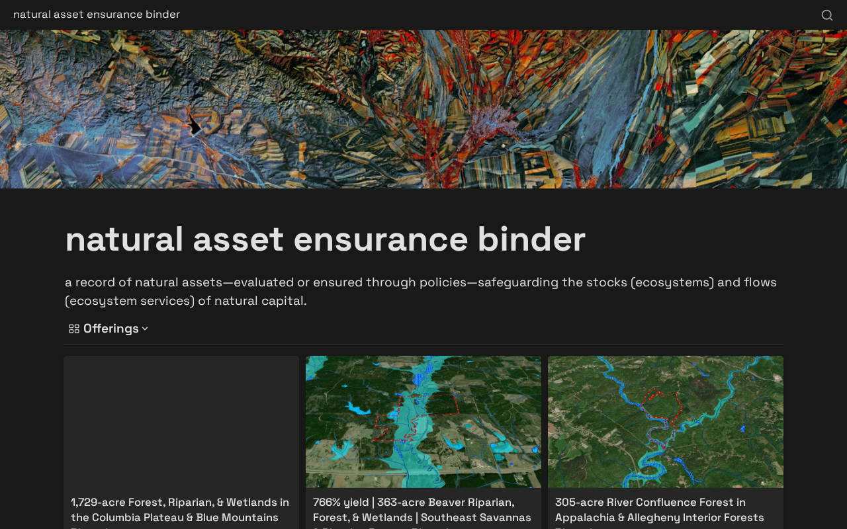The height and width of the screenshot is (529, 847).
Task: Click the top-left 'natural asset ensurance binder' breadcrumb
Action: click(x=97, y=15)
